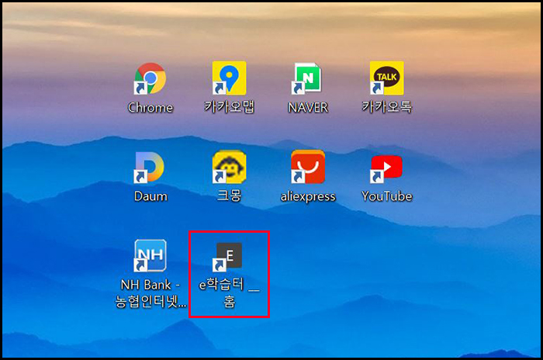Select the e학습터 홈 shortcut icon
The image size is (543, 360).
[x=227, y=257]
